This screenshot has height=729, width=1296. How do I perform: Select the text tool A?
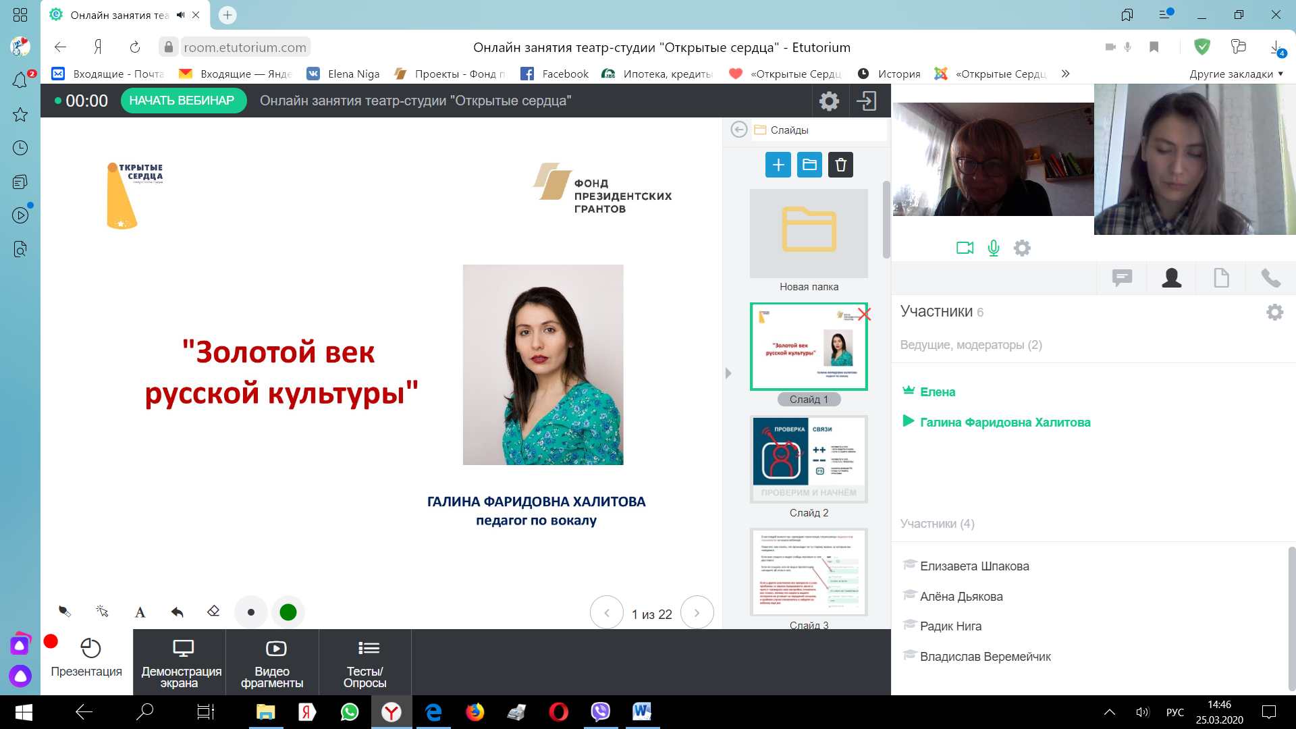140,612
